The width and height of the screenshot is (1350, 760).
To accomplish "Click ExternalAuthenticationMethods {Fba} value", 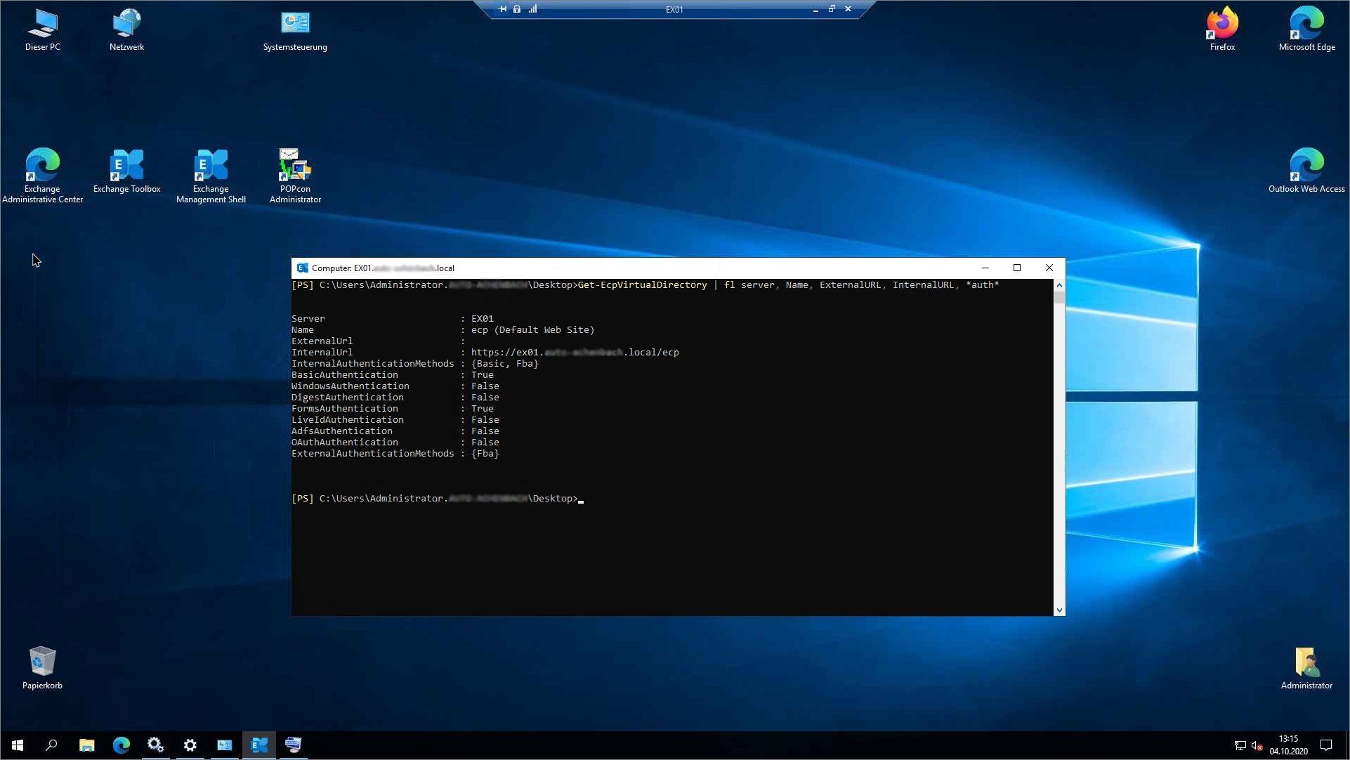I will click(485, 453).
